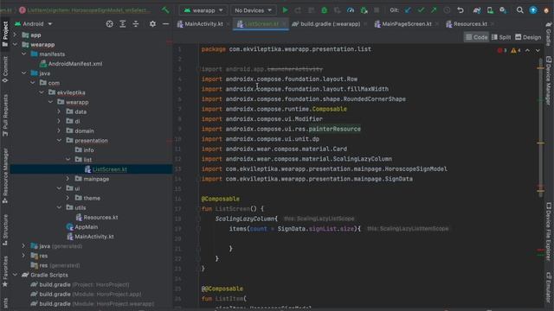The height and width of the screenshot is (311, 554).
Task: Open the No Devices dropdown
Action: coord(253,10)
